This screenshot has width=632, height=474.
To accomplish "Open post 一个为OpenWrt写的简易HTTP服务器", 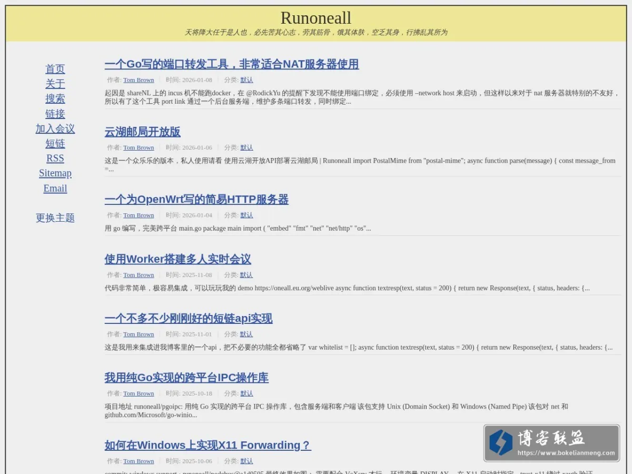I will pos(196,200).
